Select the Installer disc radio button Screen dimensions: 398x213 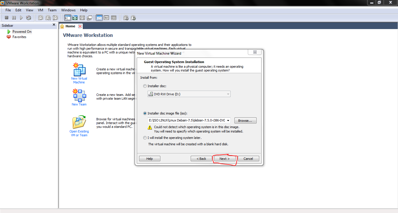145,86
